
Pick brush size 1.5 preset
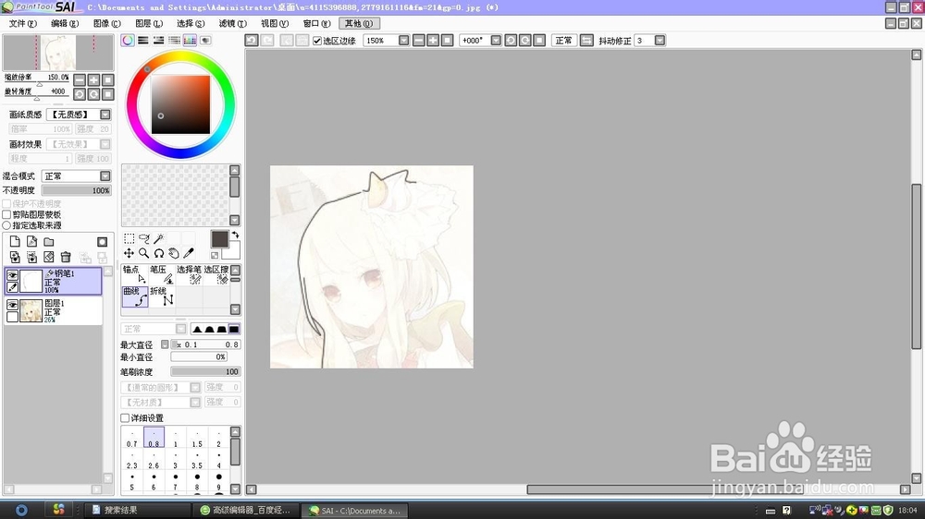[197, 438]
